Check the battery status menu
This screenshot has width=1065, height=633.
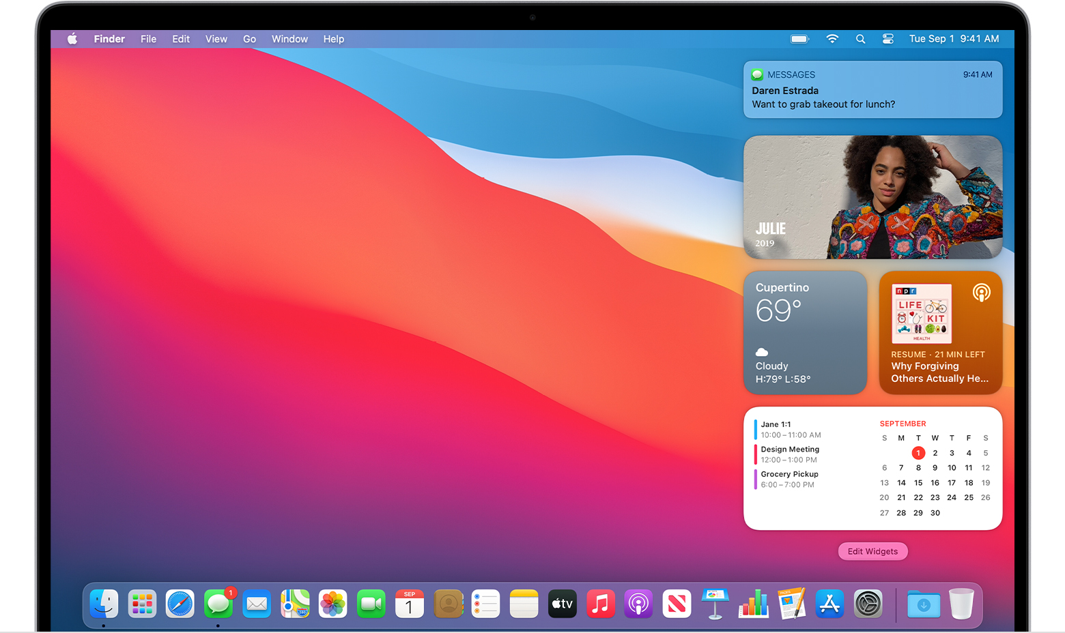coord(799,39)
